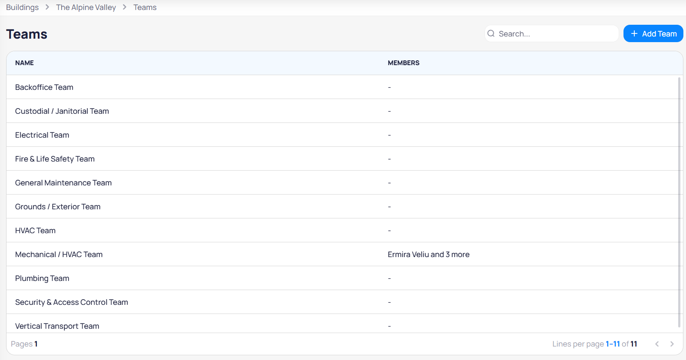Click the MEMBERS column header
This screenshot has width=686, height=360.
click(403, 63)
